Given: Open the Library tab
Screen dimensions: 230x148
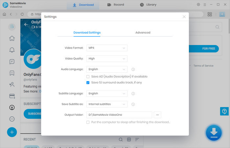Looking at the screenshot, I should pos(148,5).
